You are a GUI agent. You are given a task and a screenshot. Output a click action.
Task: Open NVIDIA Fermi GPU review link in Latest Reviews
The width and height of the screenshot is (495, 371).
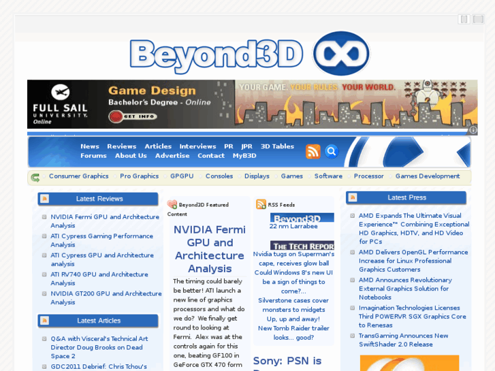coord(105,221)
